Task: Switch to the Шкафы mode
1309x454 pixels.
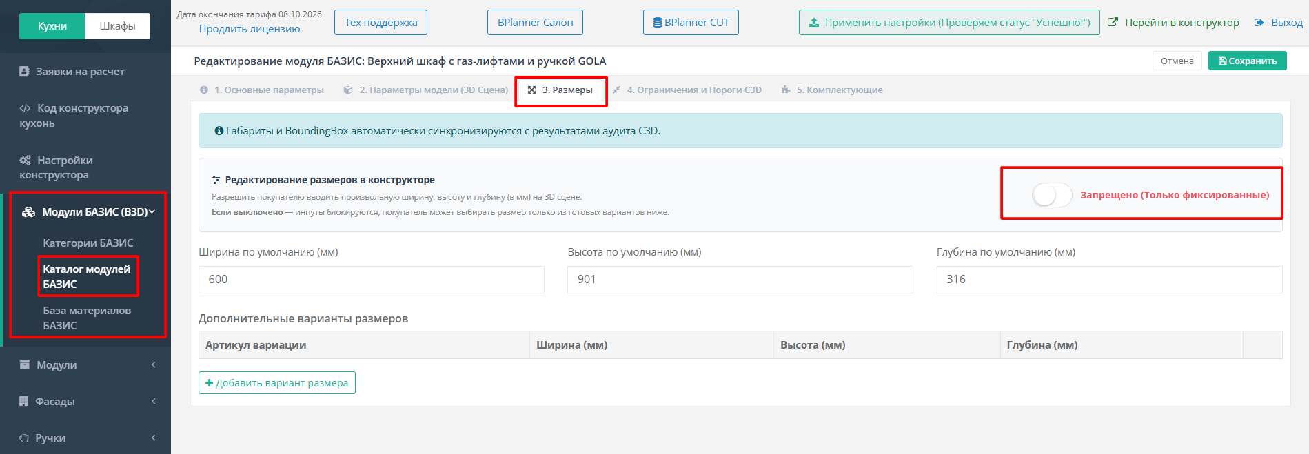Action: [117, 26]
